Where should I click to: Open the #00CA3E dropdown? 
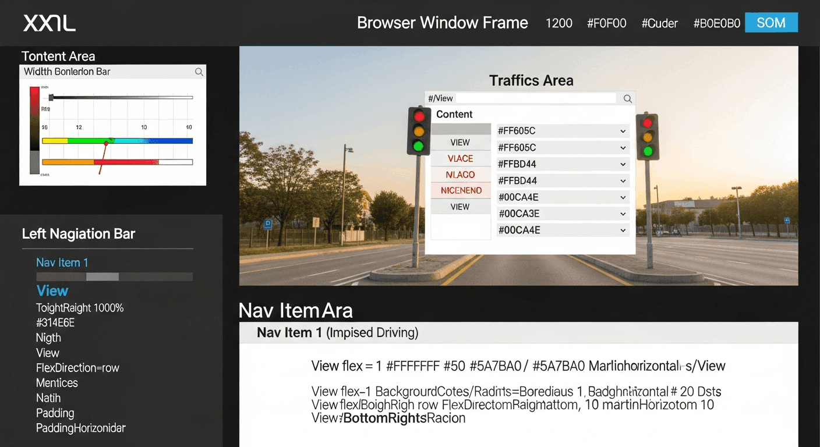click(563, 214)
